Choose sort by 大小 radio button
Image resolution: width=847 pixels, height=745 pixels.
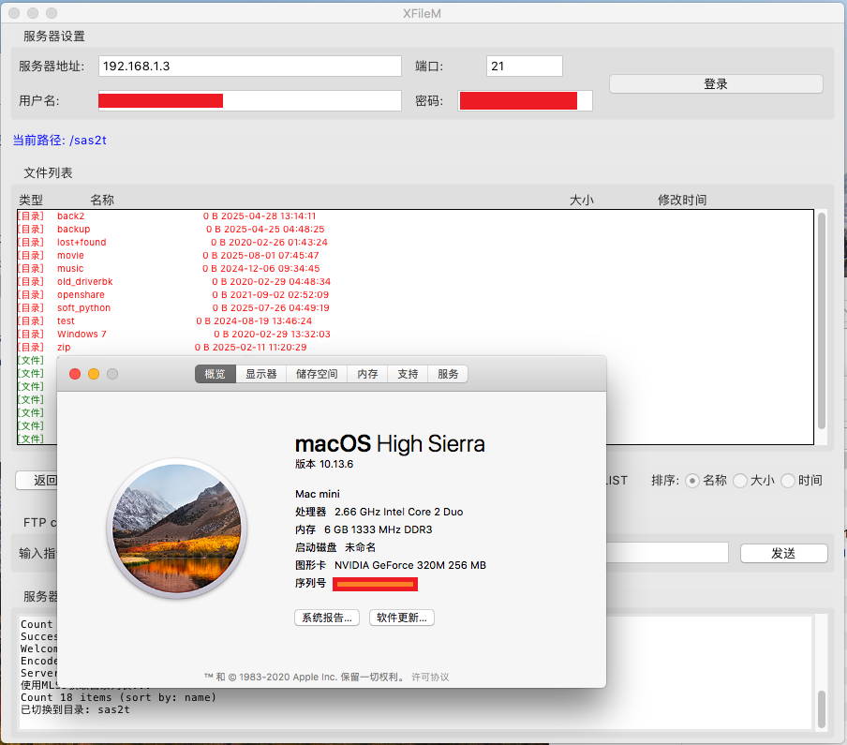(740, 481)
